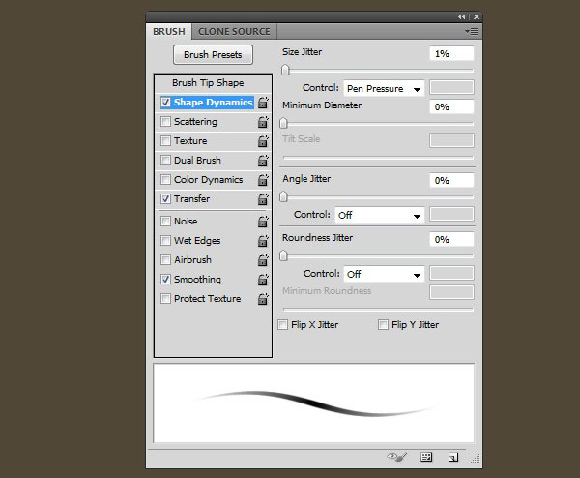Screen dimensions: 580x478
Task: Check the Flip X Jitter option
Action: pos(283,325)
